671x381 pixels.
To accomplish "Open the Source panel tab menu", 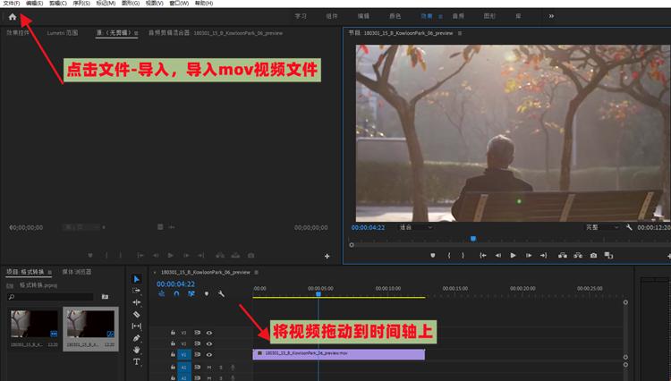I will pos(136,33).
